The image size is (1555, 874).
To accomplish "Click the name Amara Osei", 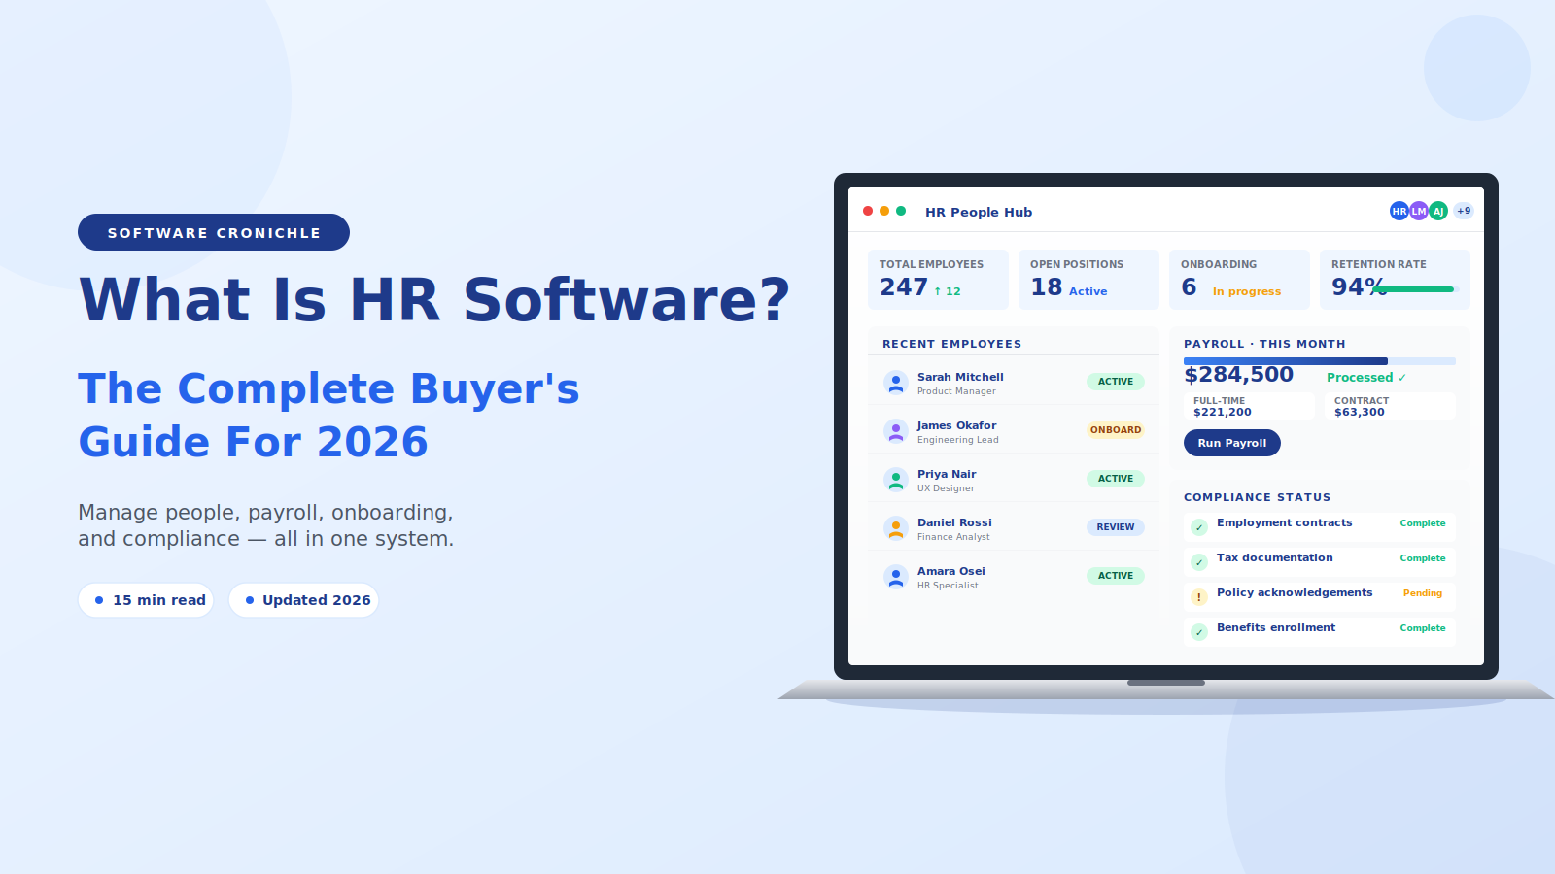I will click(x=951, y=571).
